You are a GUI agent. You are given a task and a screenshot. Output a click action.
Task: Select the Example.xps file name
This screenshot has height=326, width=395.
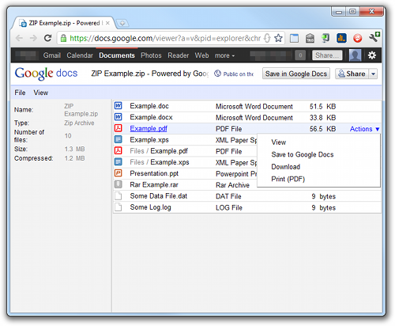point(149,140)
